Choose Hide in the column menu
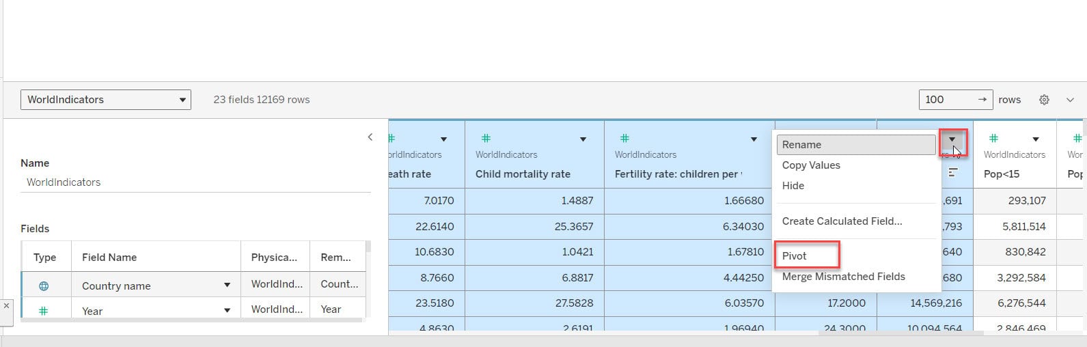This screenshot has height=347, width=1087. [793, 186]
